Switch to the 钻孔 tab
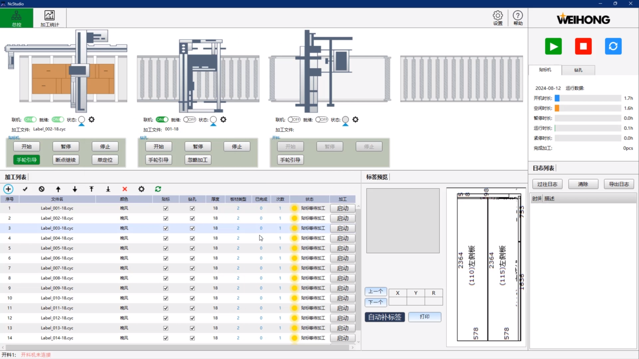Image resolution: width=639 pixels, height=359 pixels. click(x=578, y=70)
